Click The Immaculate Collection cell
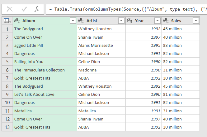The image size is (207, 137). coord(45,70)
